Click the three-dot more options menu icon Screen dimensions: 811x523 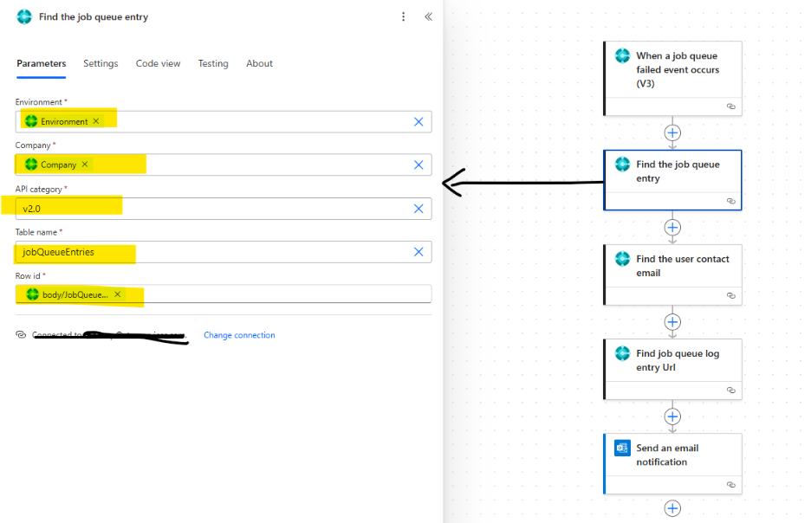pos(403,16)
